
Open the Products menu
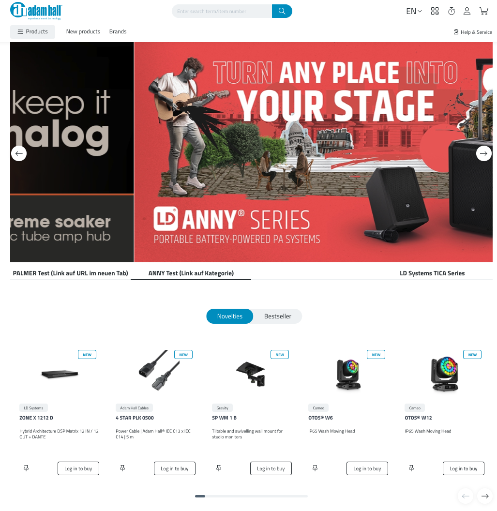click(32, 31)
